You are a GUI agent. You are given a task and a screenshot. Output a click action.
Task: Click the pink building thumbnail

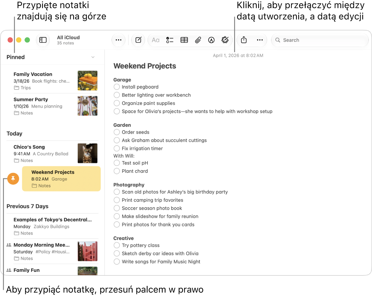[x=87, y=251]
